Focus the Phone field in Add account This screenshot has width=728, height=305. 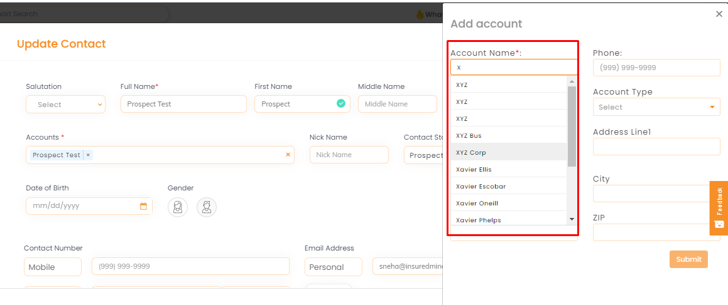tap(656, 68)
